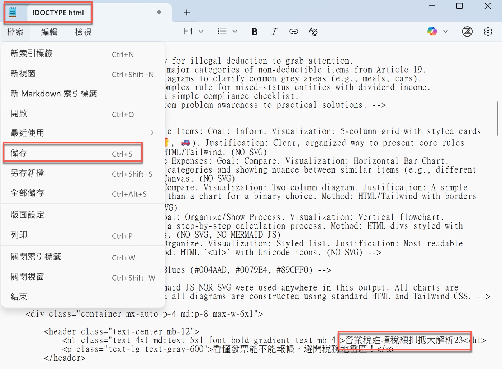Click the vertical scrollbar thumb
Image resolution: width=502 pixels, height=369 pixels.
(498, 119)
